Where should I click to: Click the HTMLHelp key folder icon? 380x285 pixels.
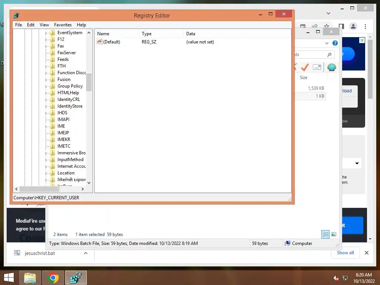tap(53, 92)
